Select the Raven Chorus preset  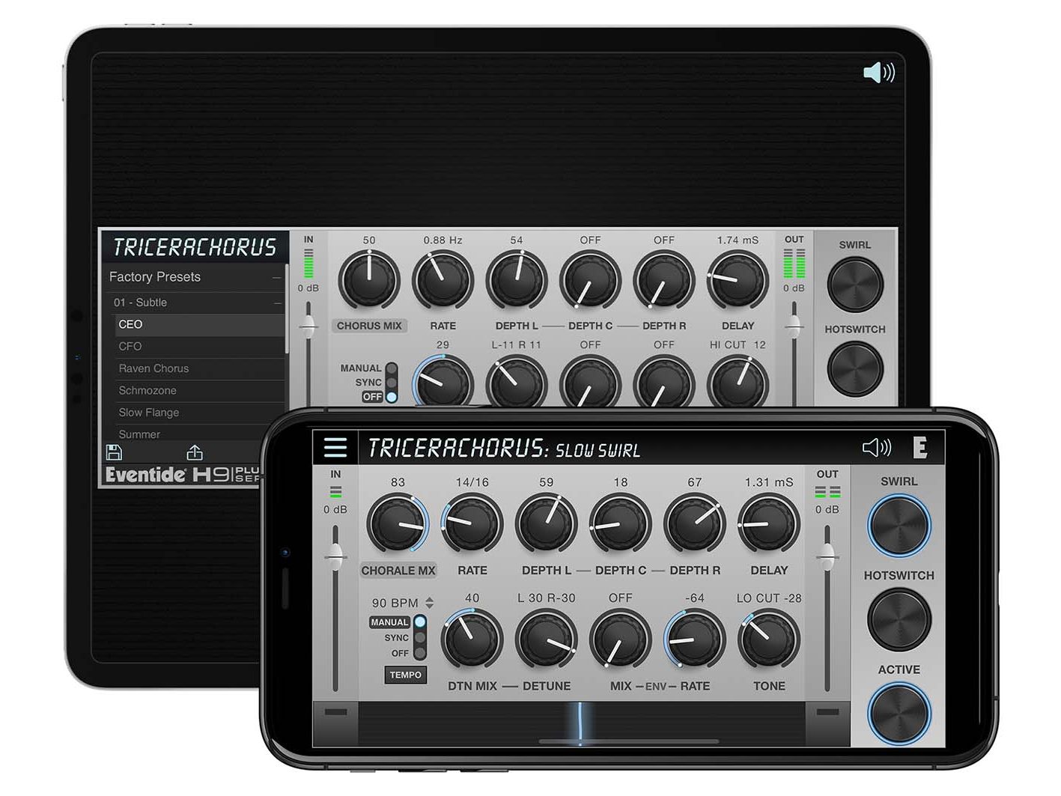(x=153, y=368)
